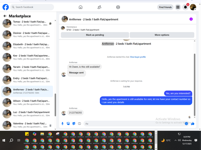Screen dimensions: 201x150
Task: Send a thumbs-up like
Action: pyautogui.click(x=193, y=123)
